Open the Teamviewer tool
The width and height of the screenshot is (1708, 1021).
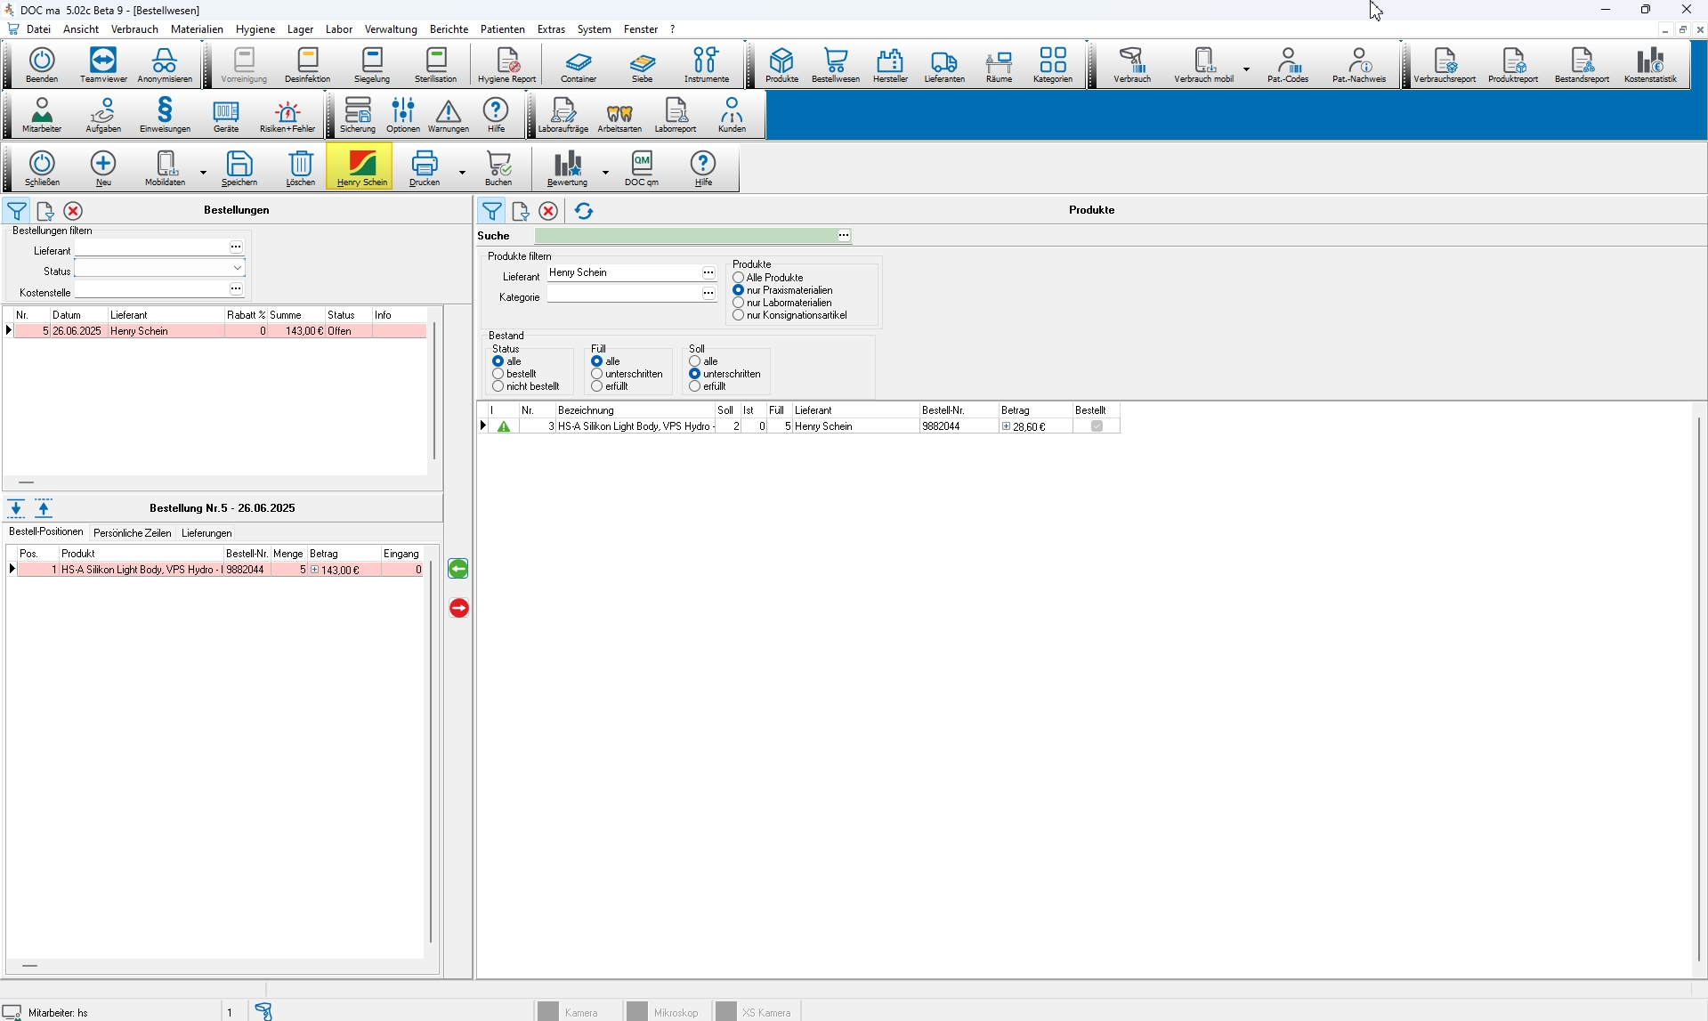click(x=103, y=65)
